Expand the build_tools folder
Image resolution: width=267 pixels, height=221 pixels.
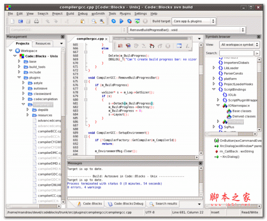click(x=19, y=67)
